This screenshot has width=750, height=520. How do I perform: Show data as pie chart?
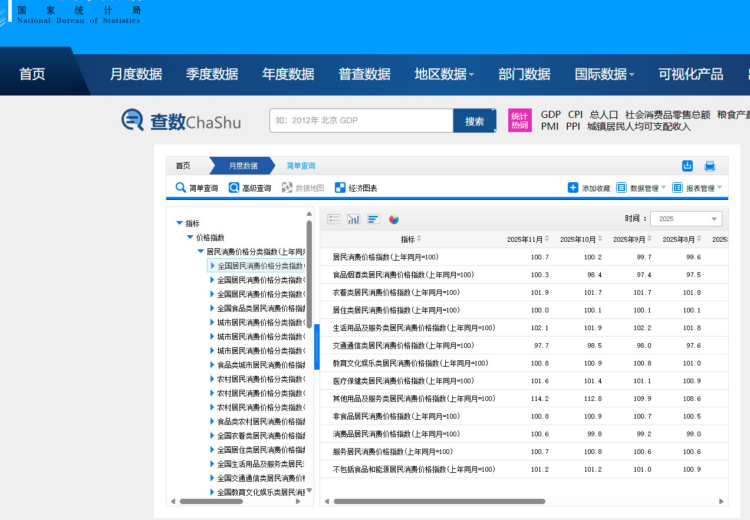tap(394, 219)
